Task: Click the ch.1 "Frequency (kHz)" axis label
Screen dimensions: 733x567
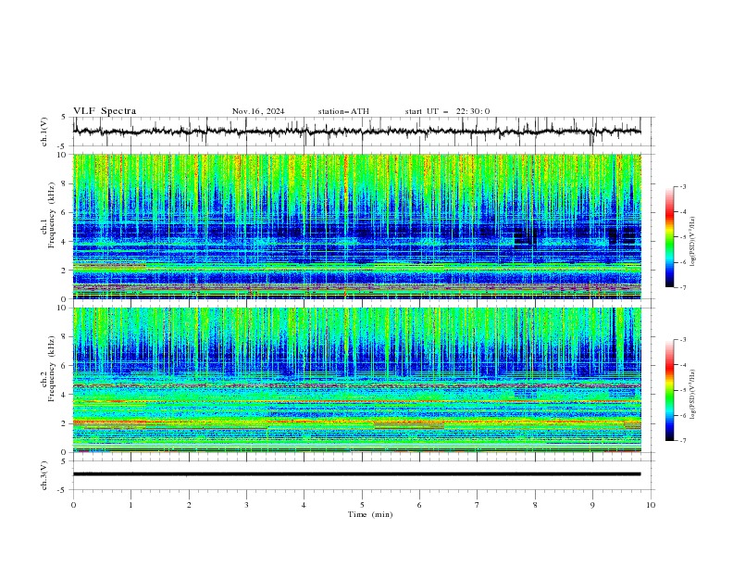Action: (52, 215)
